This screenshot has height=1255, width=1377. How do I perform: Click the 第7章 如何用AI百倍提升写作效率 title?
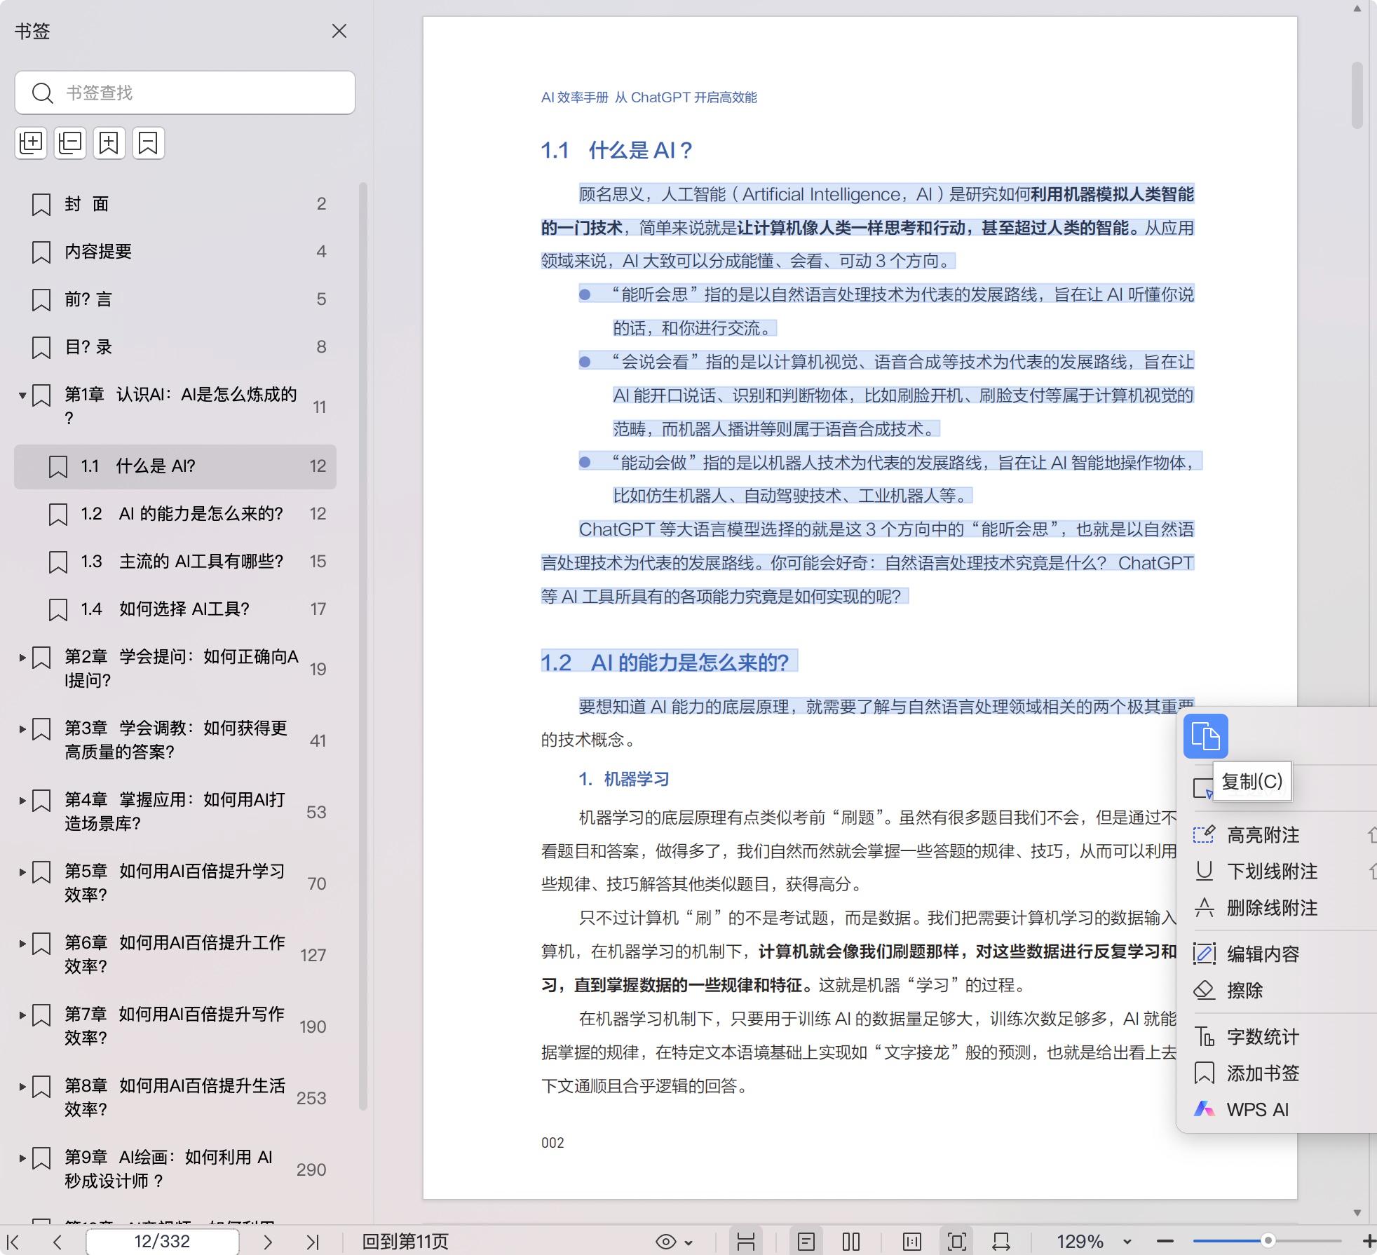coord(175,1026)
